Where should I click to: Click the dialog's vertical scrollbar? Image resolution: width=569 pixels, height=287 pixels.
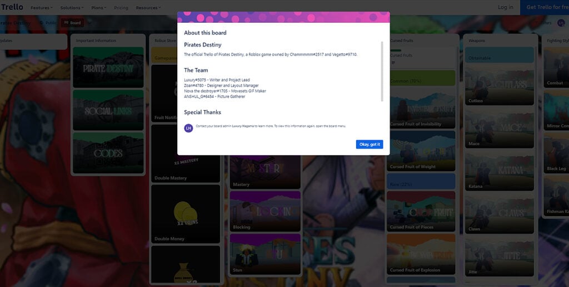382,71
